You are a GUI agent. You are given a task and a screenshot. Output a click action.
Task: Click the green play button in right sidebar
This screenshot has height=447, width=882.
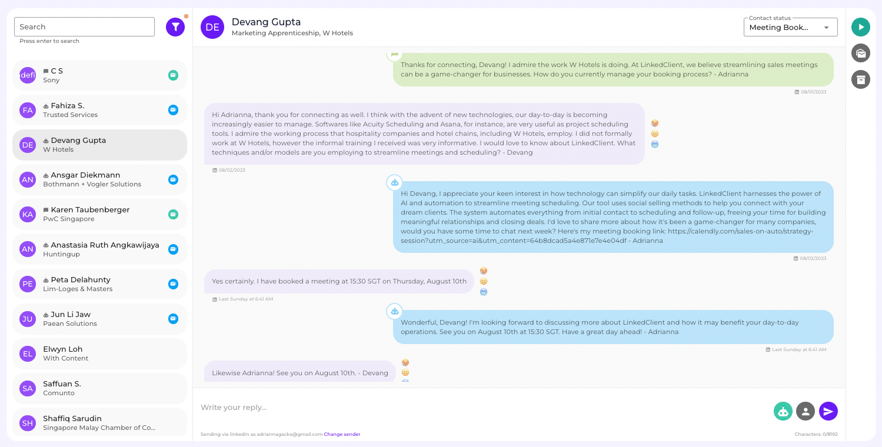861,27
